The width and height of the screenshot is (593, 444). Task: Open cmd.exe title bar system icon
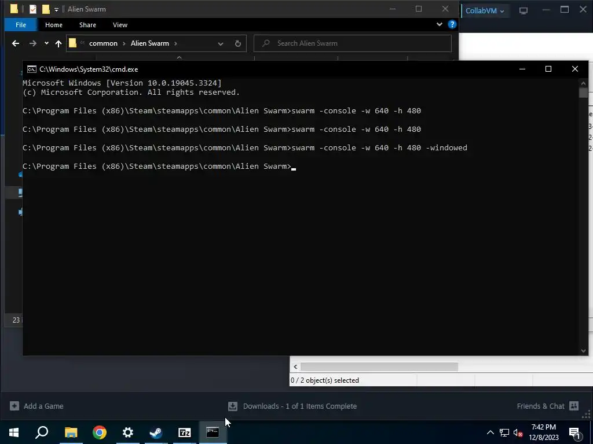(x=32, y=69)
